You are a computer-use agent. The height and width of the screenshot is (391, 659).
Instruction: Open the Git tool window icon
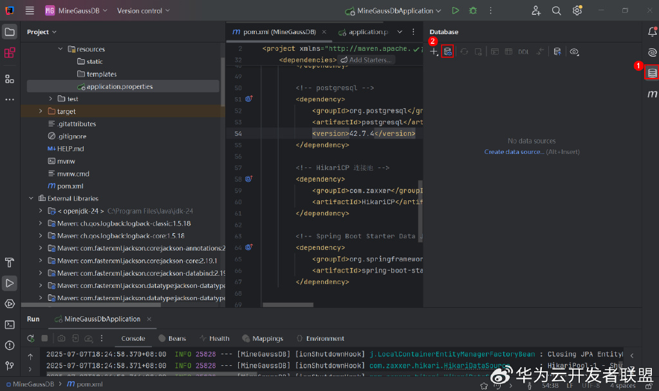pyautogui.click(x=10, y=366)
